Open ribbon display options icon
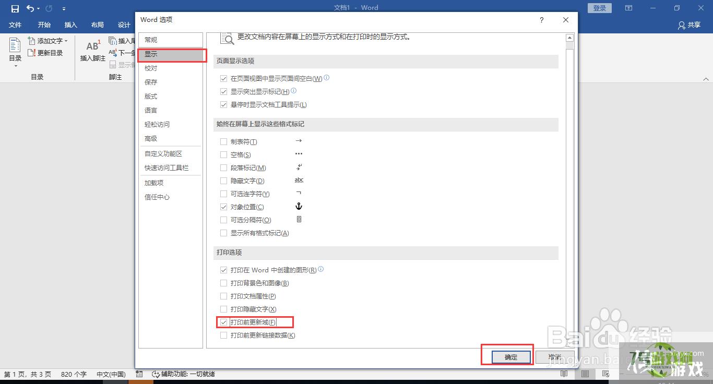 (629, 8)
